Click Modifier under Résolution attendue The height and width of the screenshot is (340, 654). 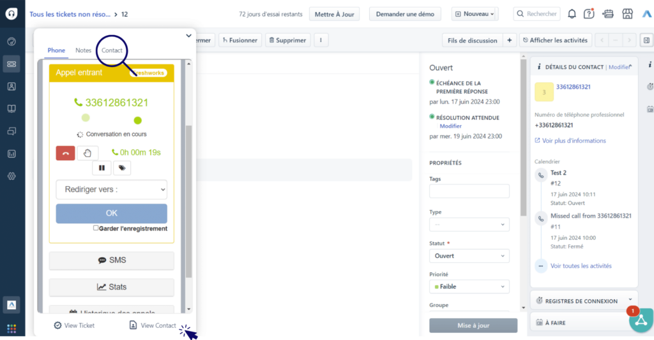pos(450,126)
